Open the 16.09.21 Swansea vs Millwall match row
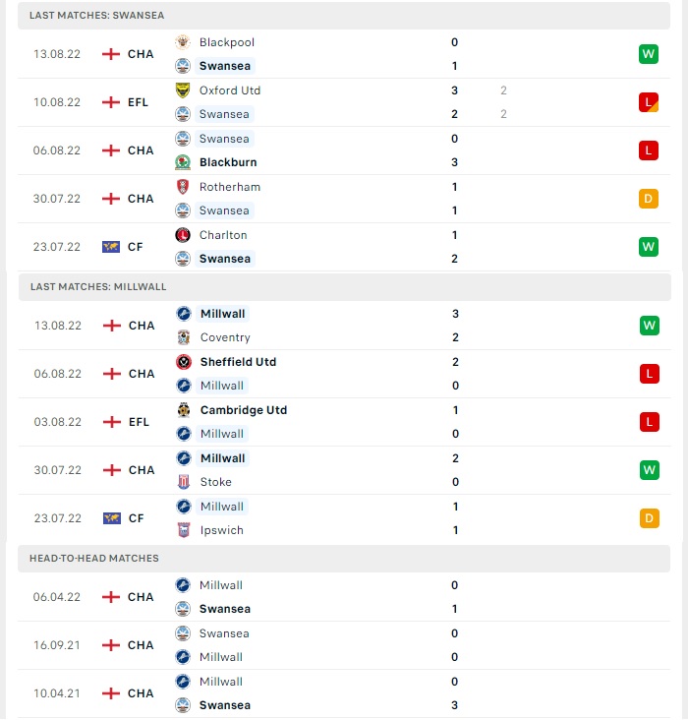This screenshot has height=720, width=688. pos(344,645)
